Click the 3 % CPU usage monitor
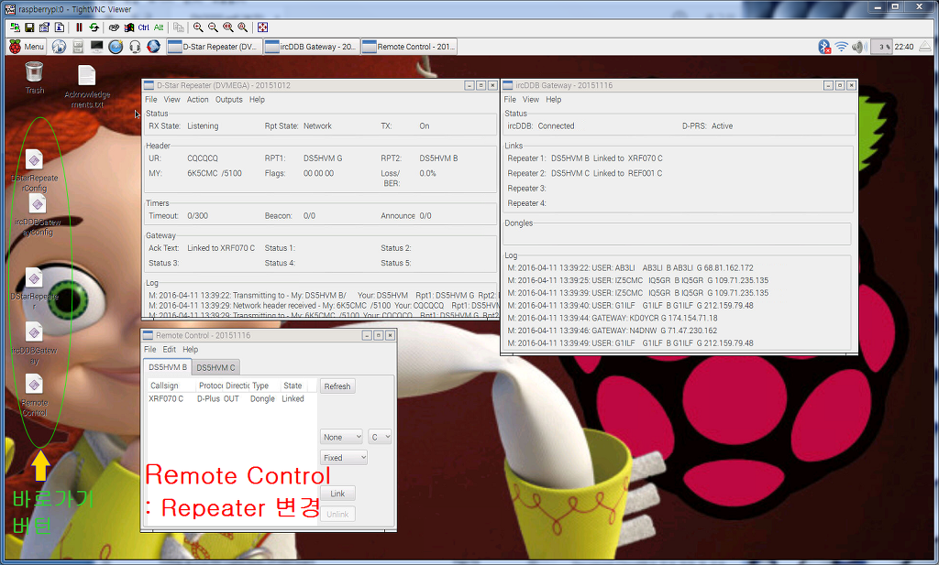Image resolution: width=939 pixels, height=565 pixels. 881,47
